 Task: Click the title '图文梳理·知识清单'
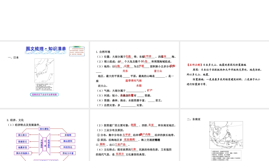[46, 49]
